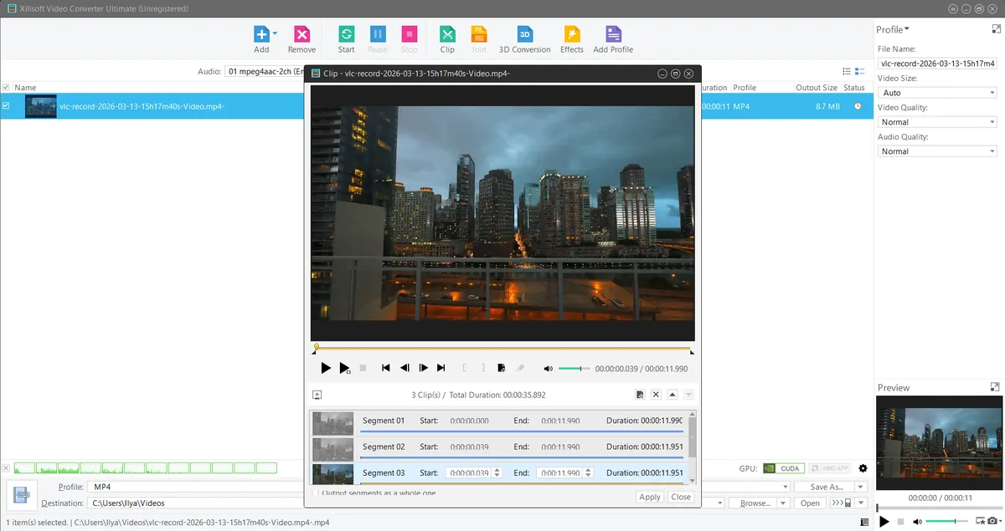Delete the selected segment with X icon
This screenshot has width=1005, height=531.
tap(656, 395)
